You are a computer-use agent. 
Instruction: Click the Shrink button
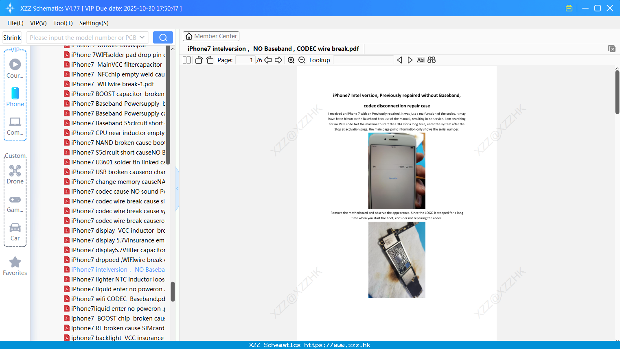12,37
